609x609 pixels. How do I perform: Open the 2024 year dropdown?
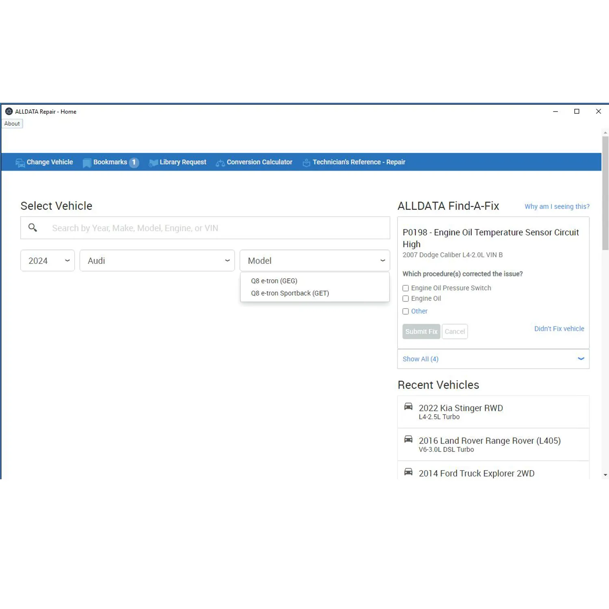pyautogui.click(x=48, y=261)
